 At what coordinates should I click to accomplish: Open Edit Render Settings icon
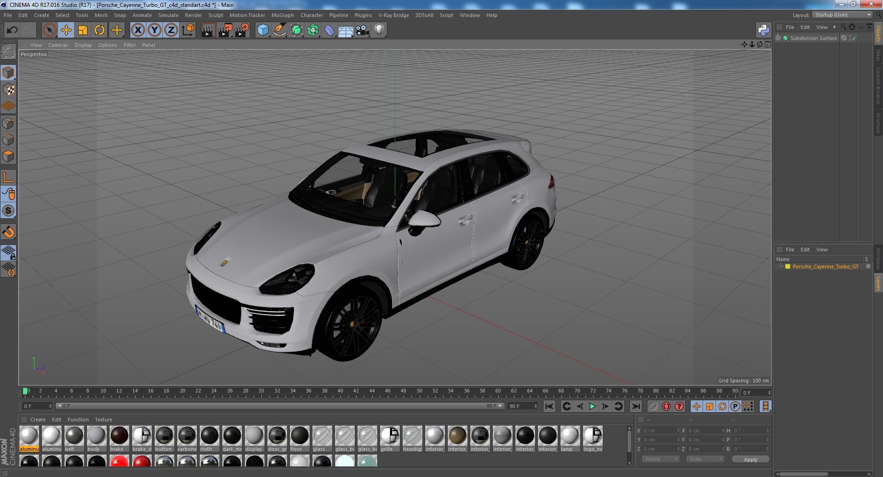pos(242,30)
